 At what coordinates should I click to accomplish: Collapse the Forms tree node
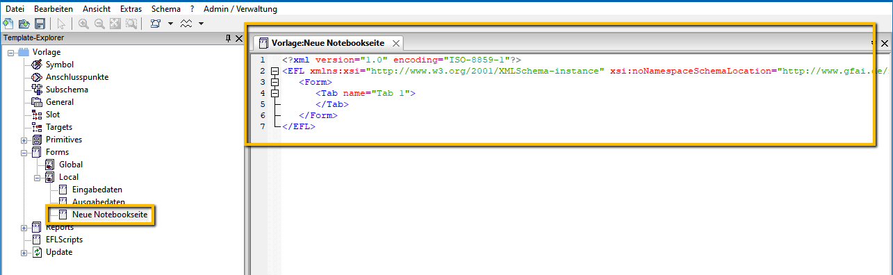[x=24, y=152]
